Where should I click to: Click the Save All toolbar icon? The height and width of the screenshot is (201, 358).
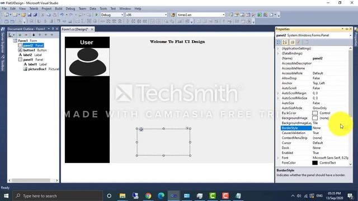(35, 15)
